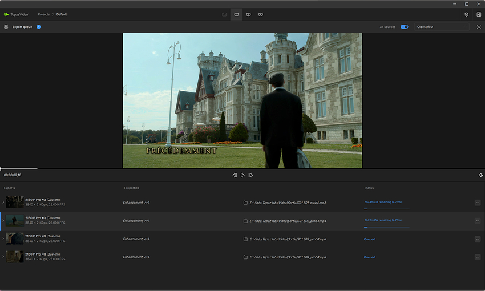Image resolution: width=485 pixels, height=291 pixels.
Task: Select the S01 E03 export thumbnail
Action: coord(14,239)
